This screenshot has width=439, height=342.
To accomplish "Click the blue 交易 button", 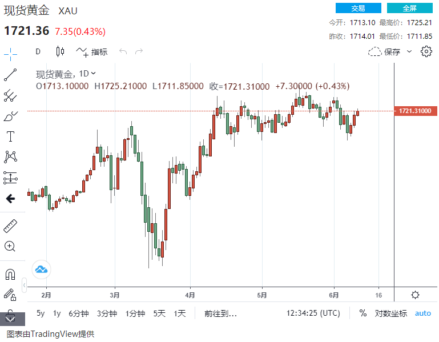I will (x=358, y=8).
